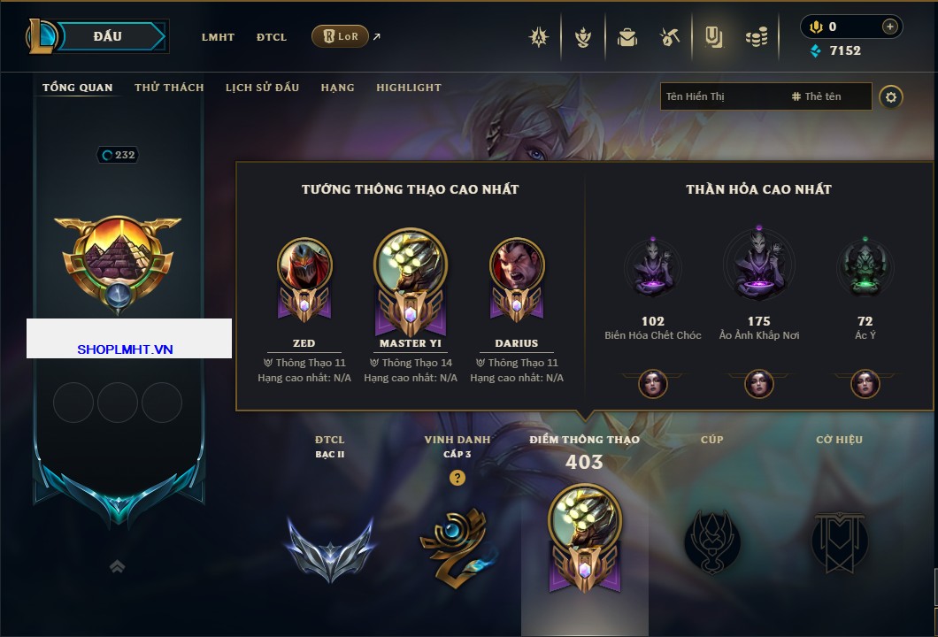Click the Vinh Danh question mark icon

click(457, 477)
